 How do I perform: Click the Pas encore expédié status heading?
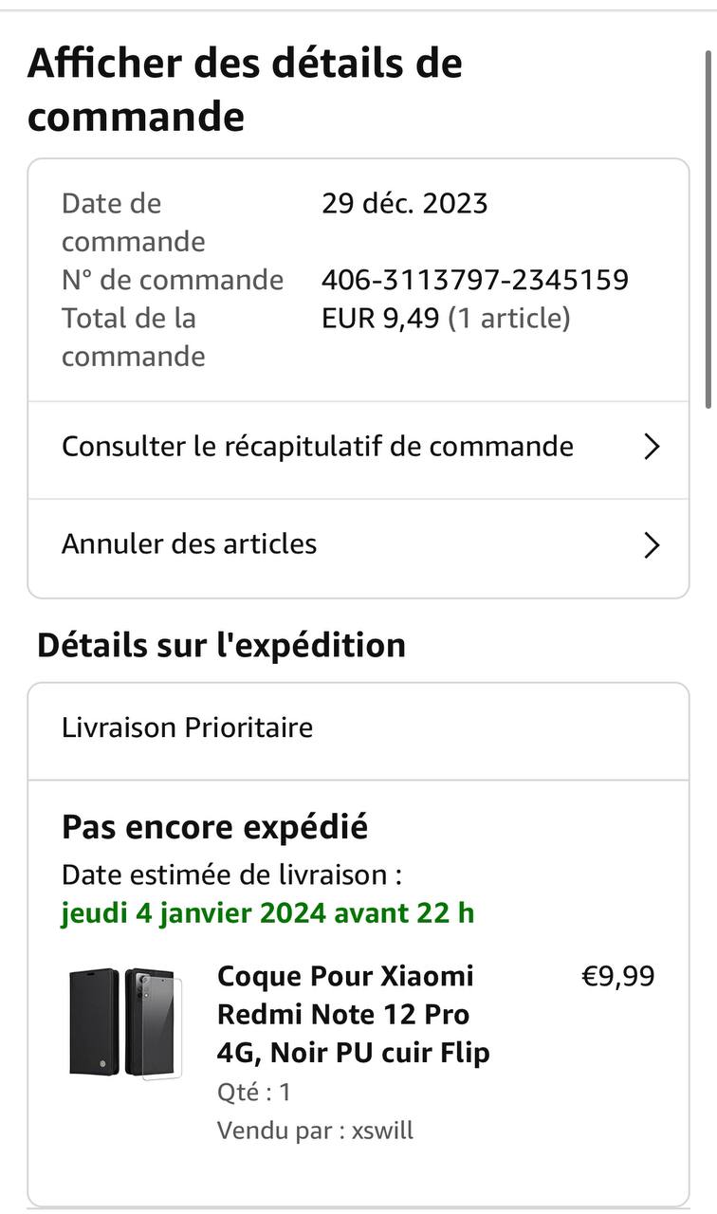214,827
